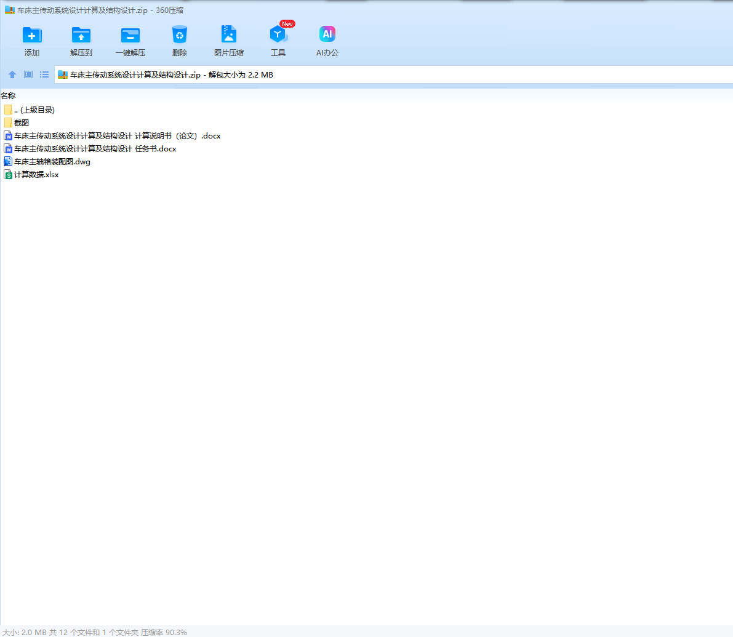
Task: Select the 计算说明书（论文）.docx file
Action: [x=112, y=136]
